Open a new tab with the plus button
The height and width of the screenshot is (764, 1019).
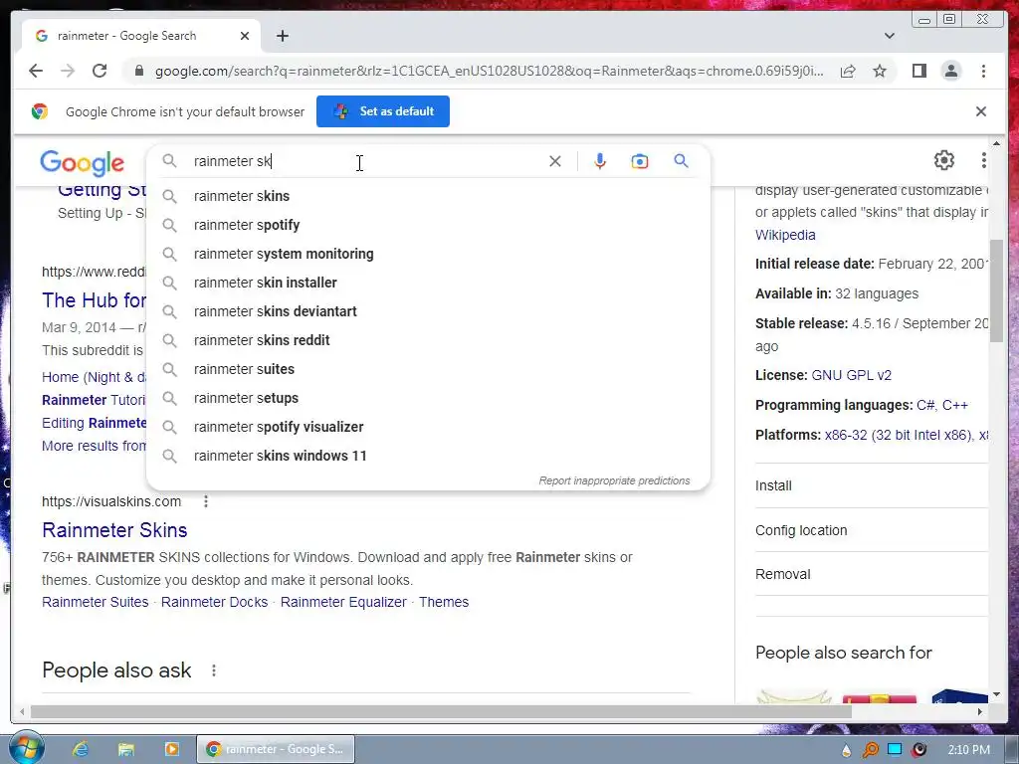(282, 36)
